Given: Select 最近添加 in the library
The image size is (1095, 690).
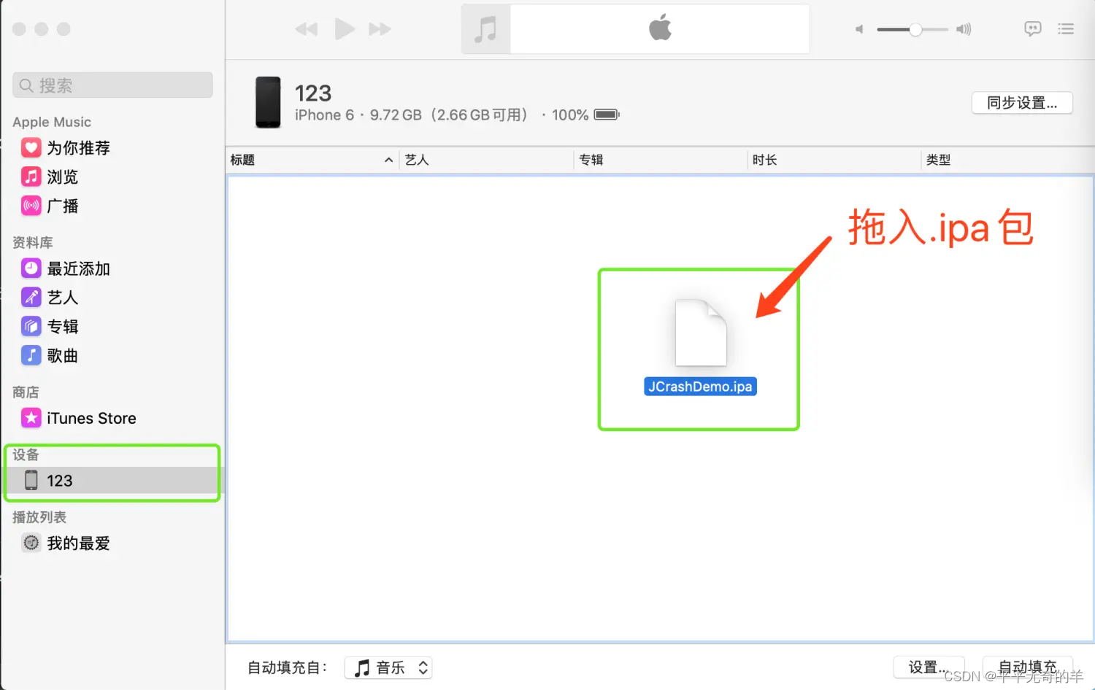Looking at the screenshot, I should (78, 268).
